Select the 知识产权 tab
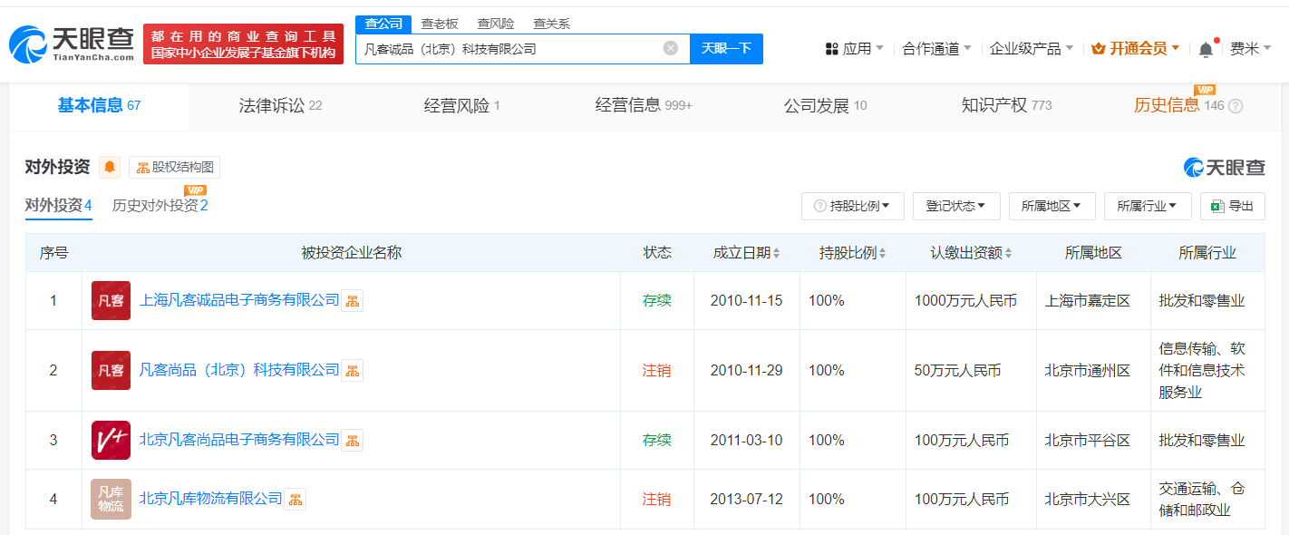Image resolution: width=1289 pixels, height=535 pixels. tap(1006, 106)
